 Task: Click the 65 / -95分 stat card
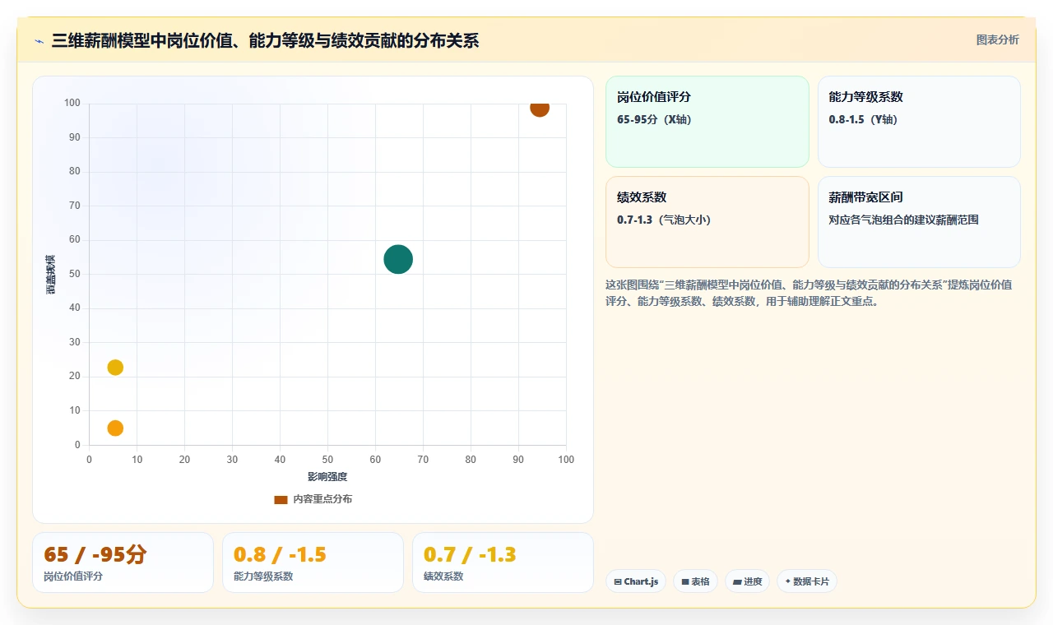[123, 562]
